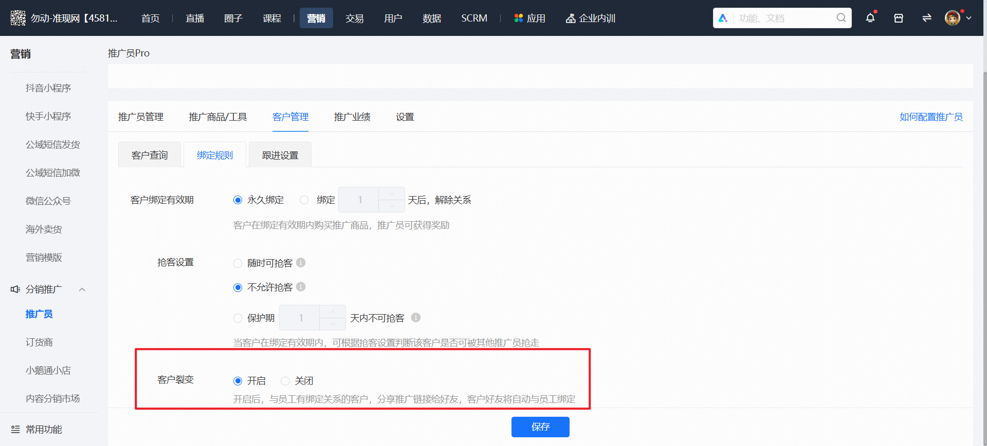
Task: Open 营销 in top navigation
Action: click(316, 18)
